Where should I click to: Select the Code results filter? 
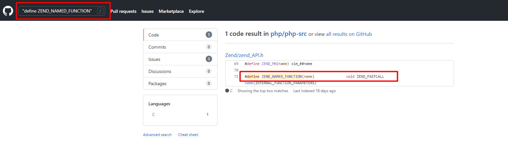[x=180, y=35]
